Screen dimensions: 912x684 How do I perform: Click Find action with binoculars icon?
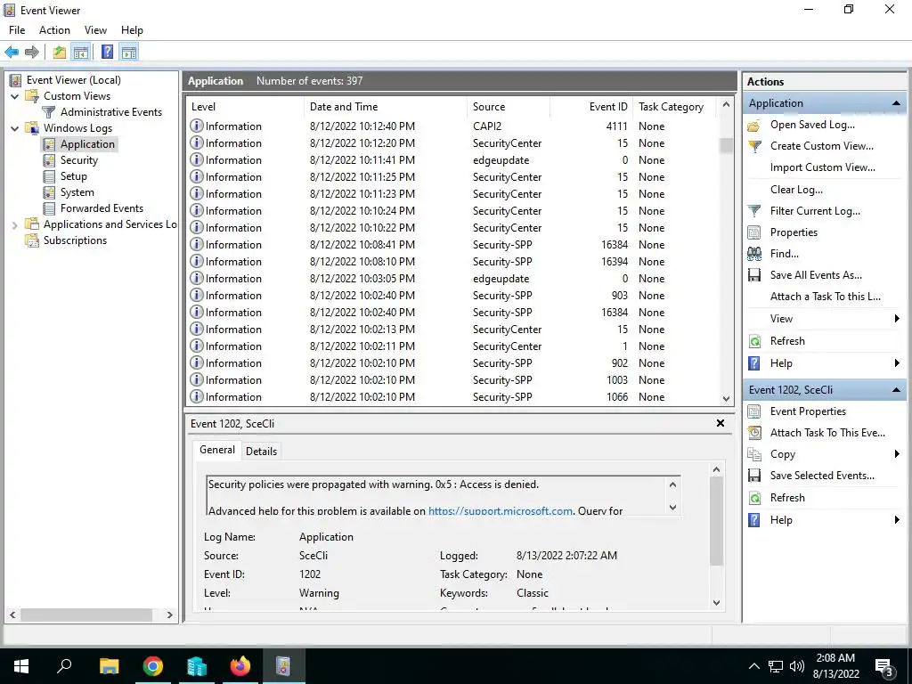click(784, 254)
